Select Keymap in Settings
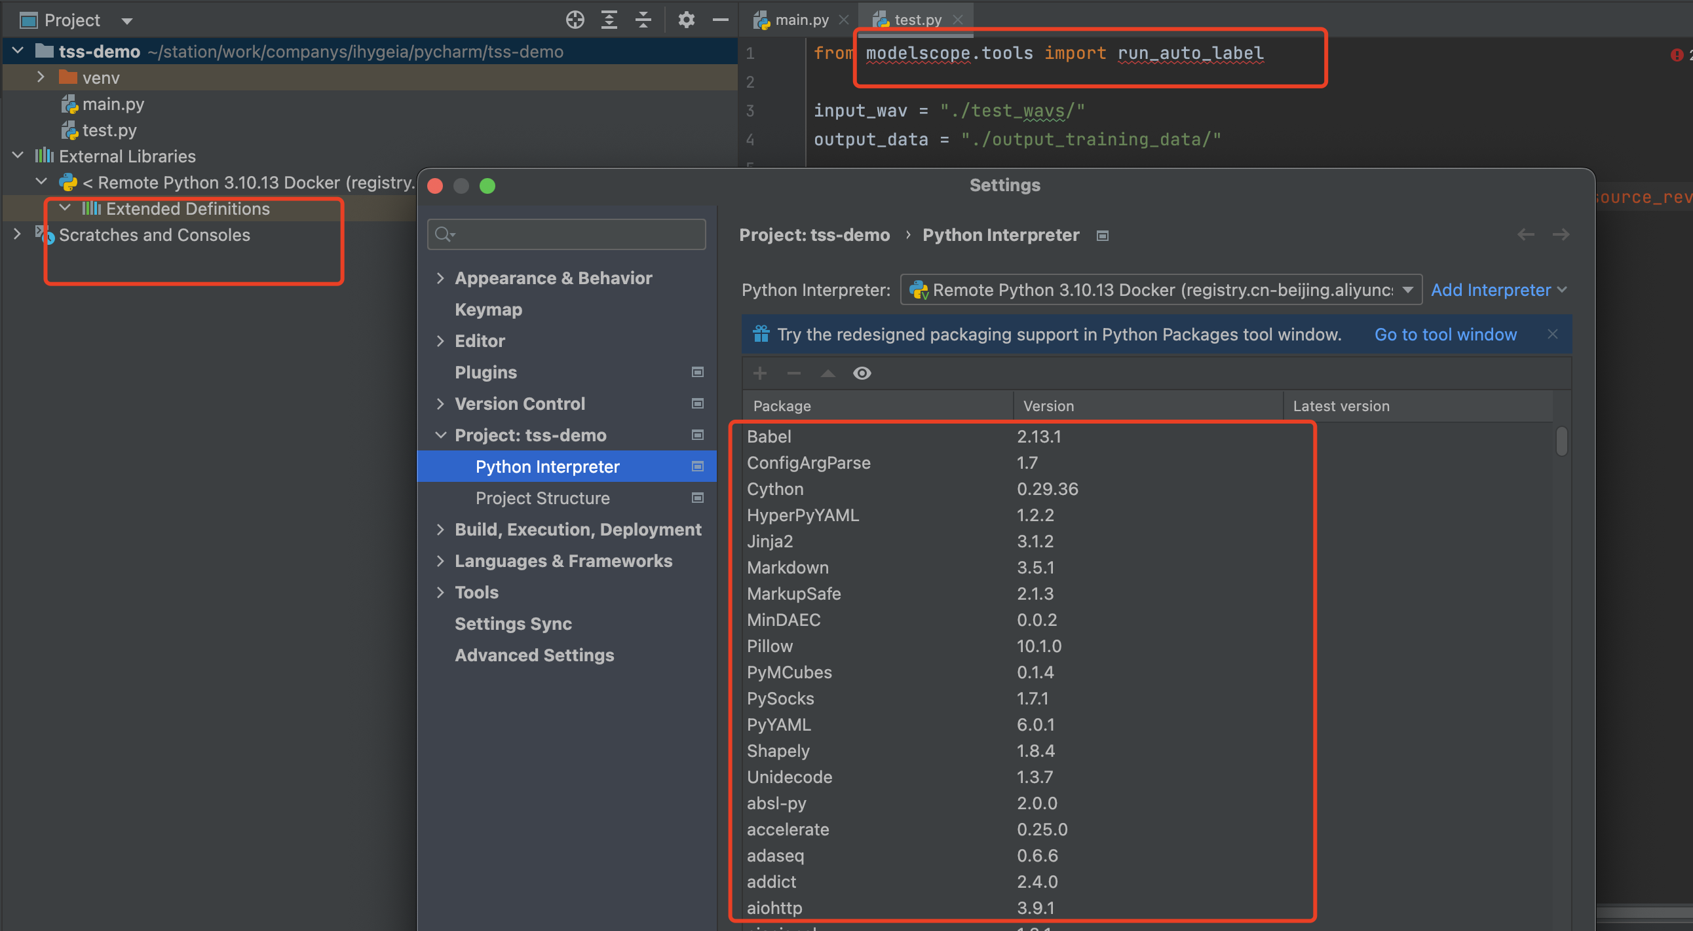The image size is (1693, 931). (x=487, y=309)
